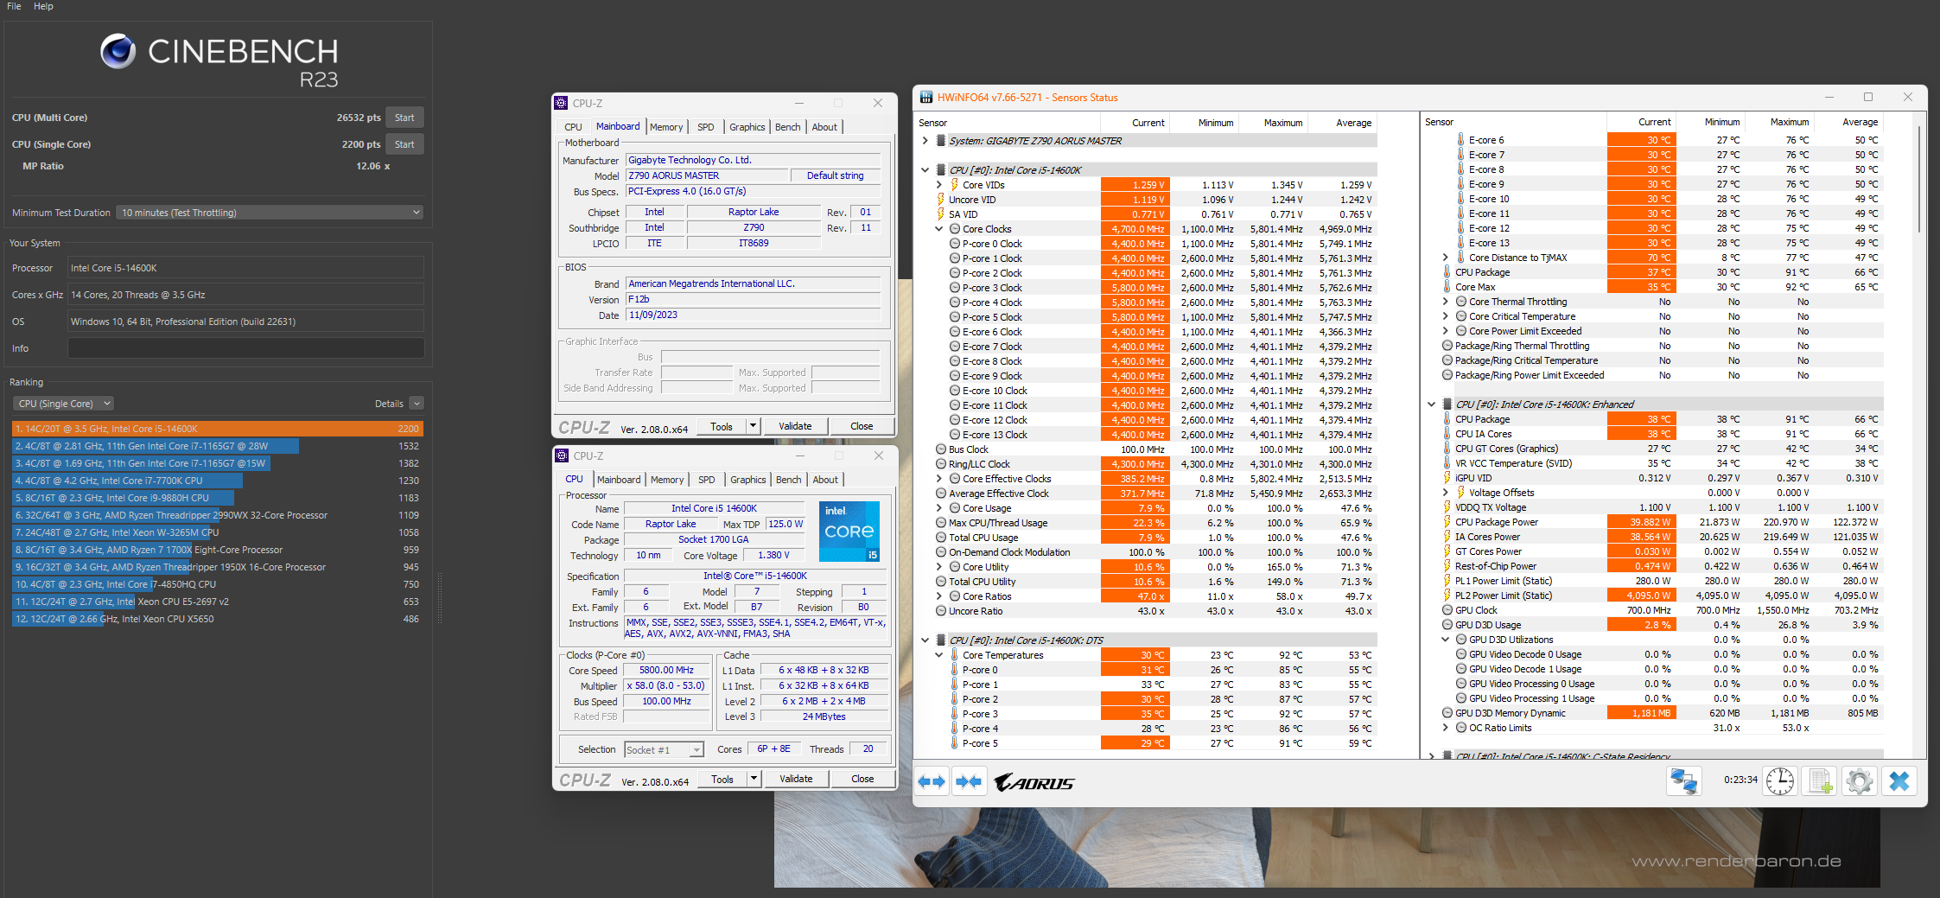
Task: Click the AORUS logo in HWiNFO
Action: (x=1034, y=783)
